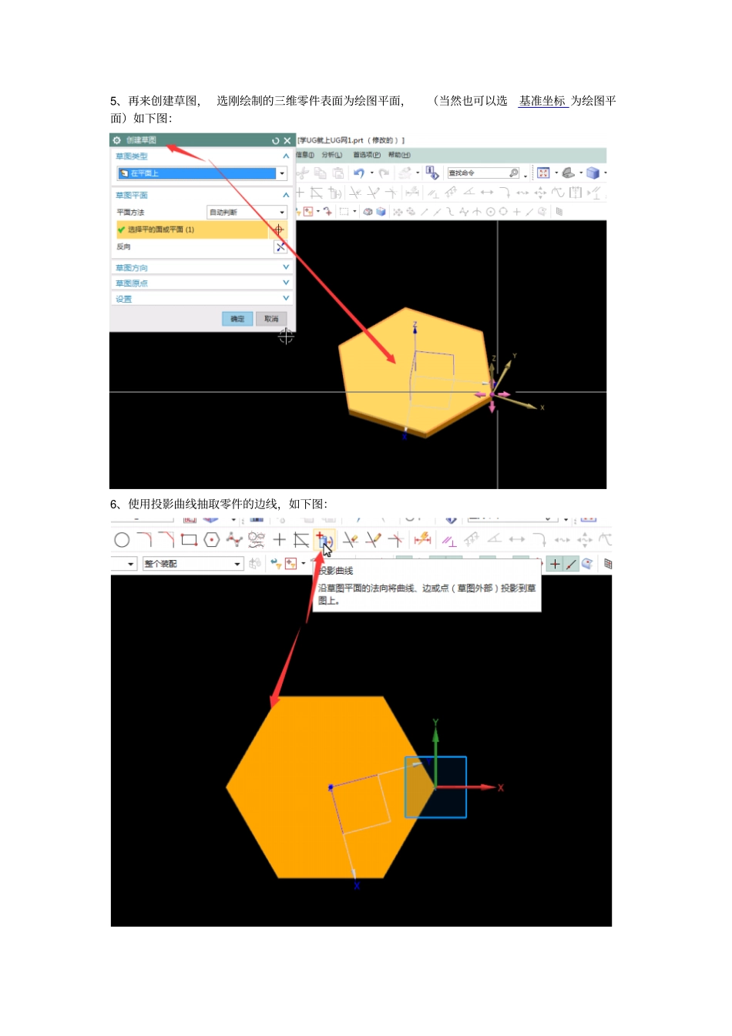Screen dimensions: 732x1036
Task: Select the Polygon sketch tool
Action: click(x=212, y=540)
